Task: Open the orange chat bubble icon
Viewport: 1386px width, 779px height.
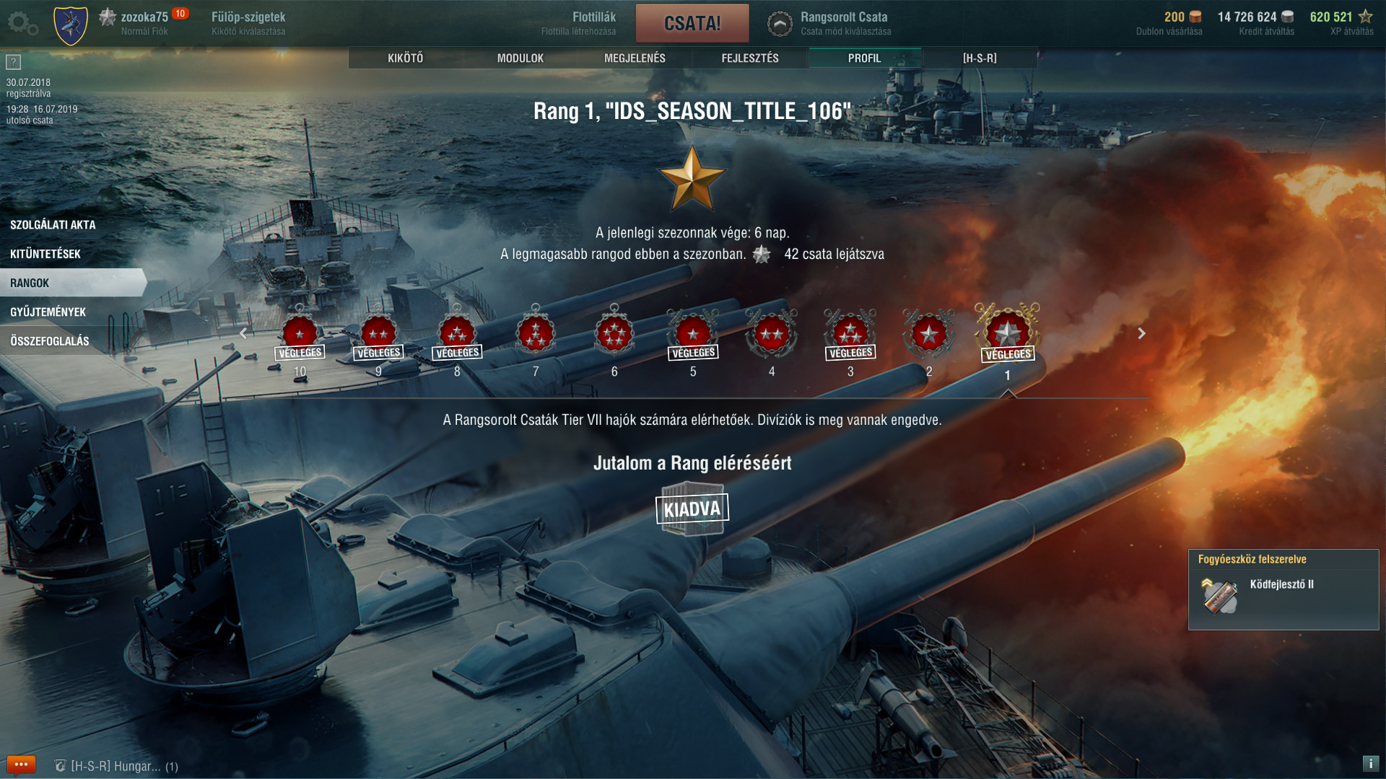Action: point(21,765)
